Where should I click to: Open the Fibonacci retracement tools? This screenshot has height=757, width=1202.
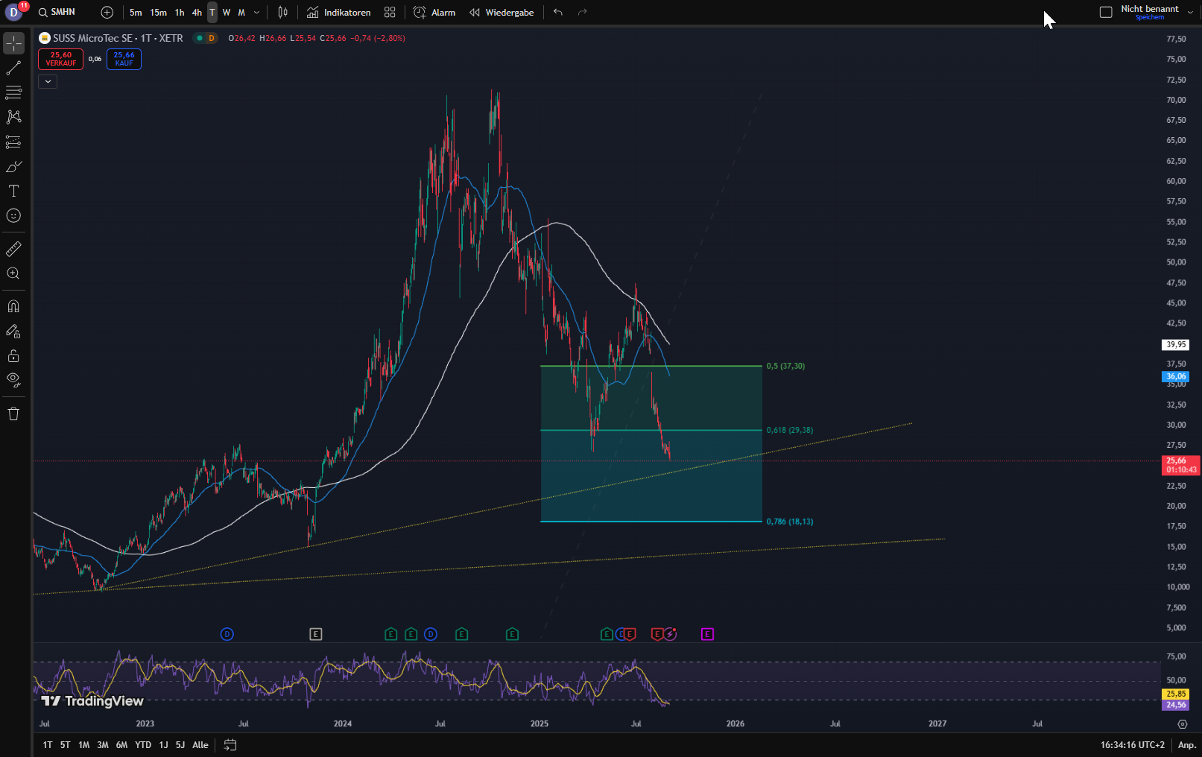[13, 93]
